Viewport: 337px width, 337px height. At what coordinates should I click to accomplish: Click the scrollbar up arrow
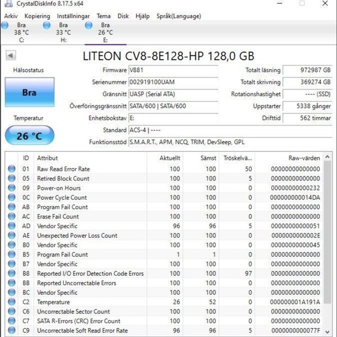(327, 157)
